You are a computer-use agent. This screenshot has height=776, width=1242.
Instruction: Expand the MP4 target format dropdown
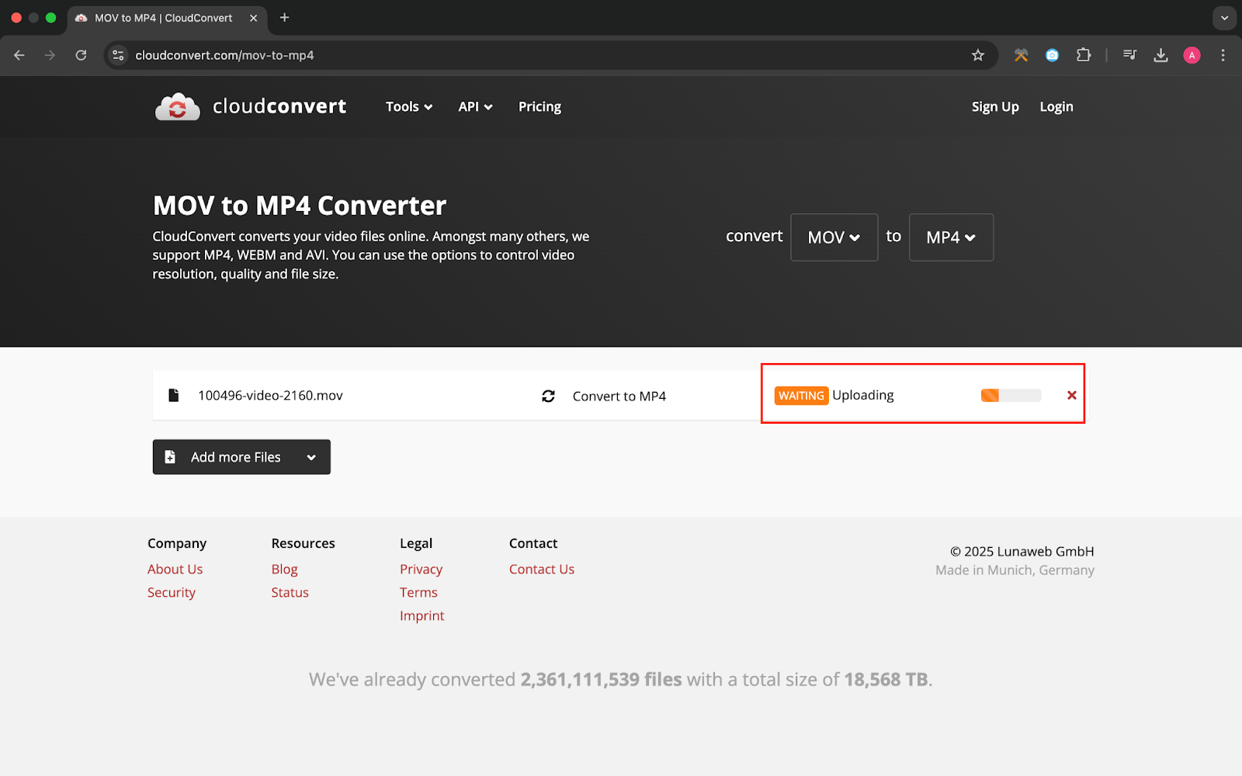951,237
